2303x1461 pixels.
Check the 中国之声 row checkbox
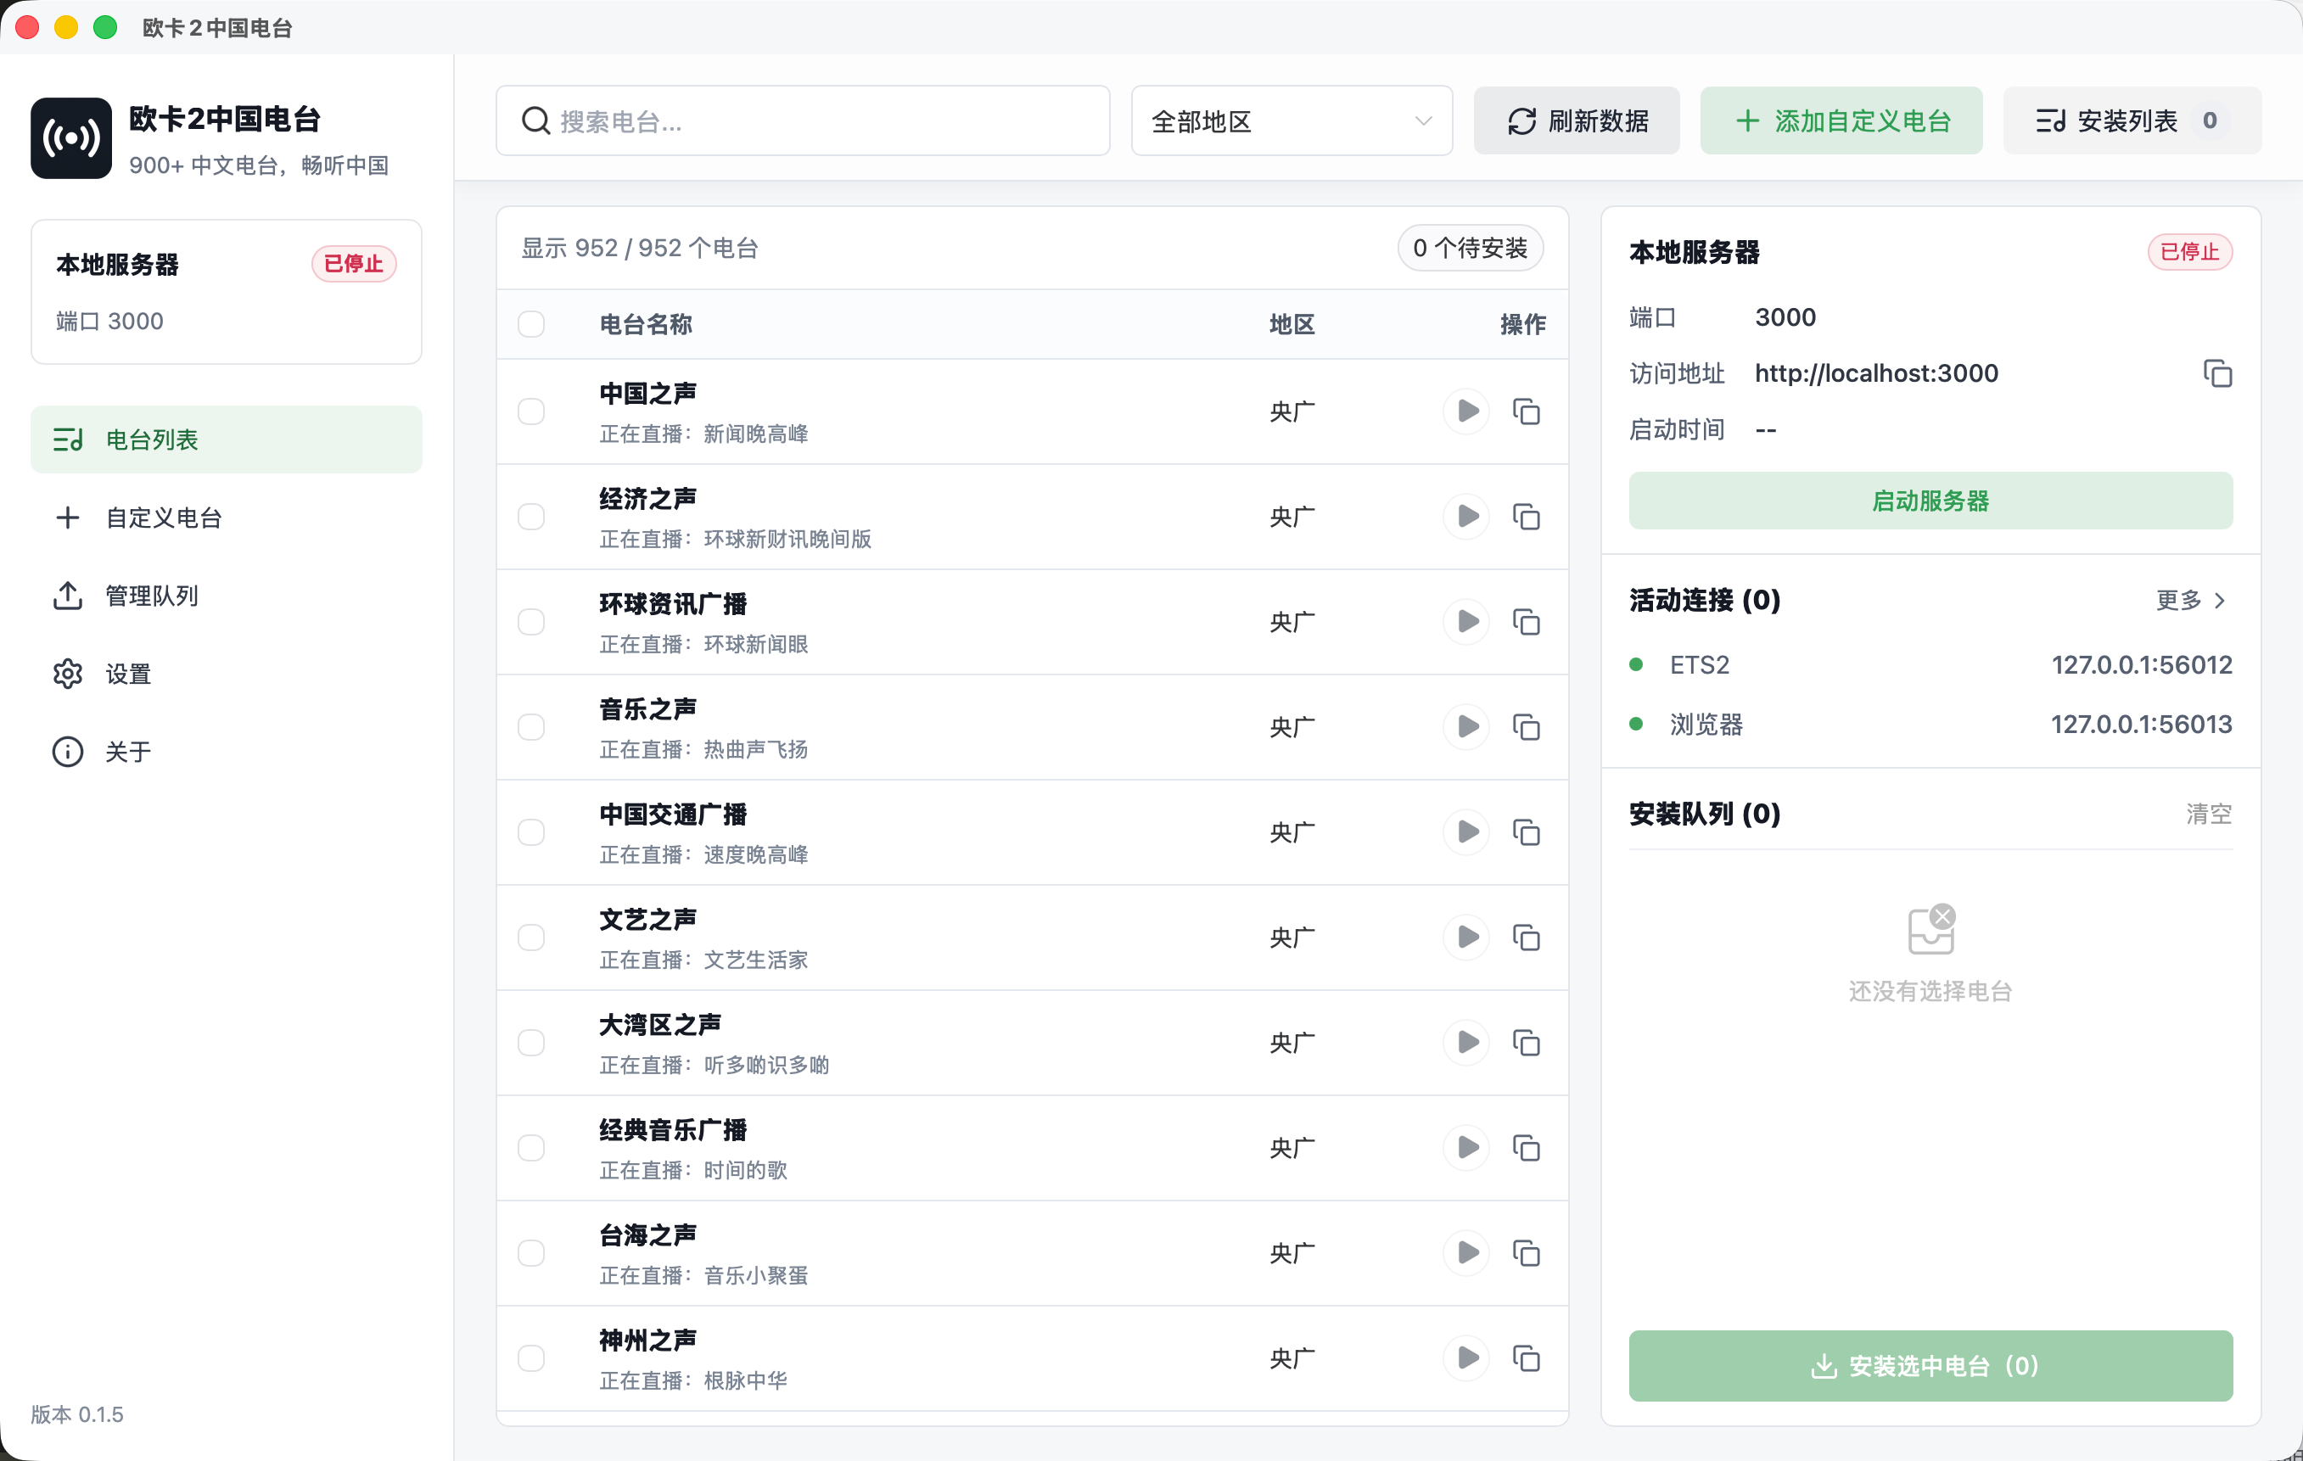(x=531, y=411)
